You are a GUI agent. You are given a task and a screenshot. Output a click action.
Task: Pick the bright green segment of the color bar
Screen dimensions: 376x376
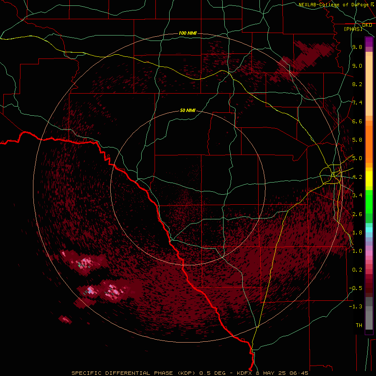point(369,202)
